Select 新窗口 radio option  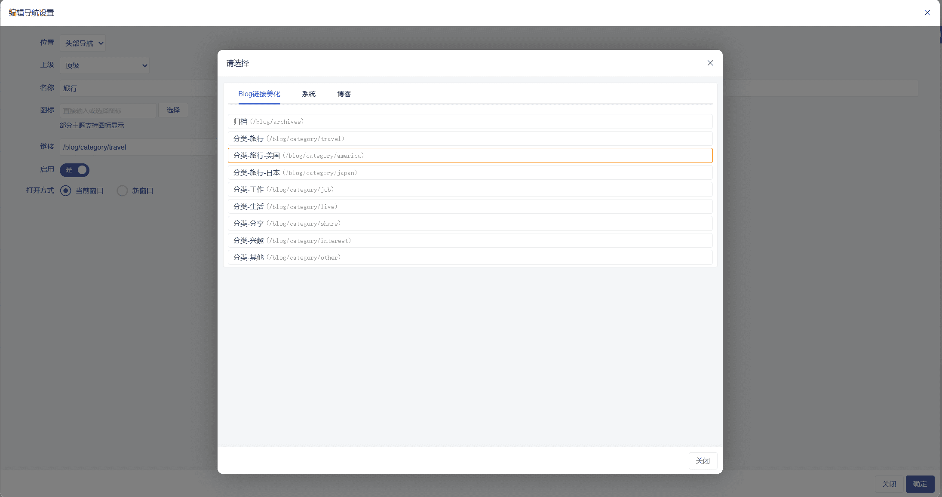tap(122, 190)
